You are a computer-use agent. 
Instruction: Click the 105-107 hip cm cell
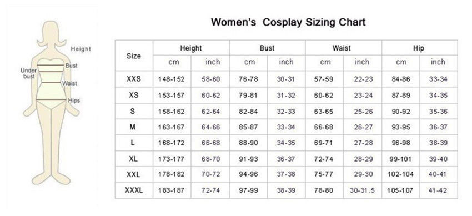tap(400, 190)
